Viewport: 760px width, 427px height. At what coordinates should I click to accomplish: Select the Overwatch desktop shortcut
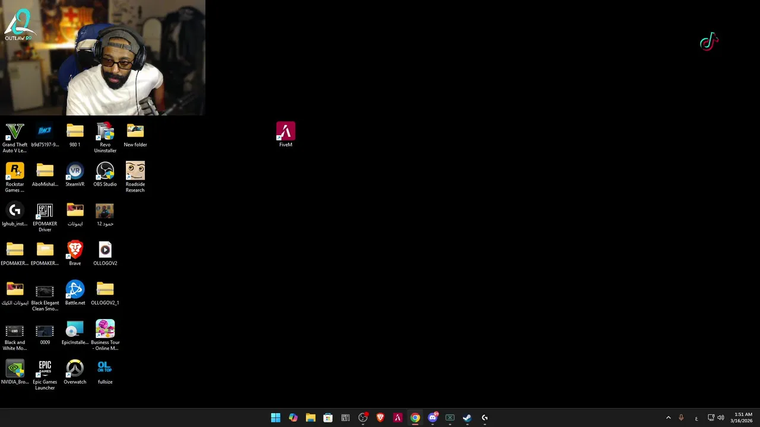tap(75, 372)
